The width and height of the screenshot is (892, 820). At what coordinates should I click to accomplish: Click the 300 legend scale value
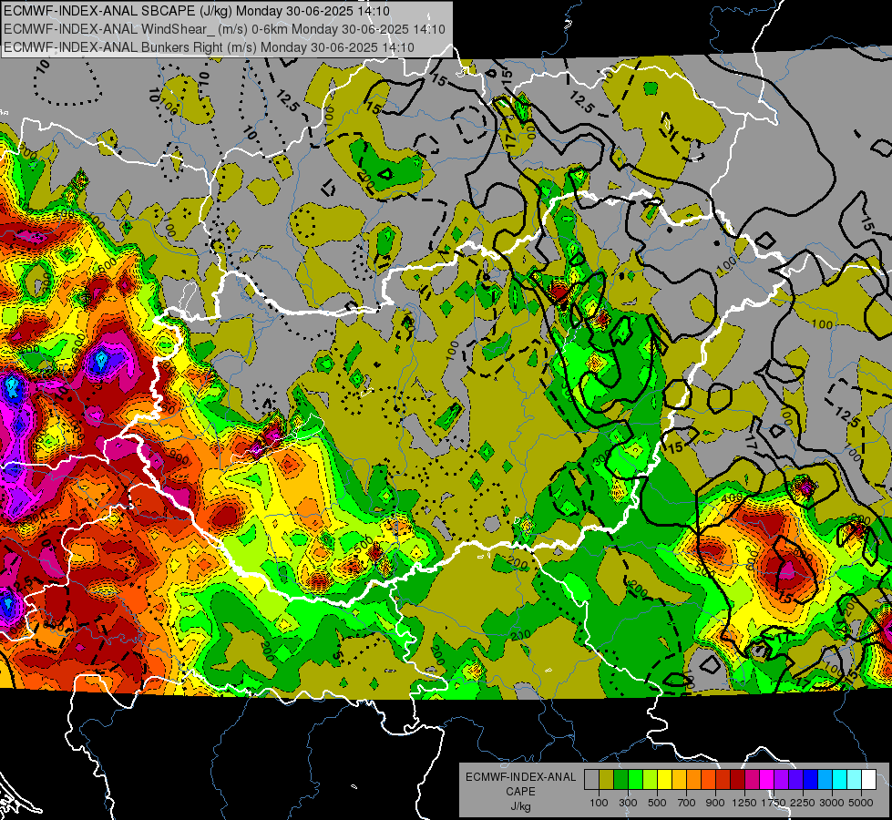pos(628,803)
